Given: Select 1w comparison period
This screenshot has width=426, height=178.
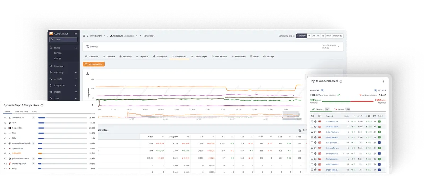Looking at the screenshot, I should pos(309,35).
